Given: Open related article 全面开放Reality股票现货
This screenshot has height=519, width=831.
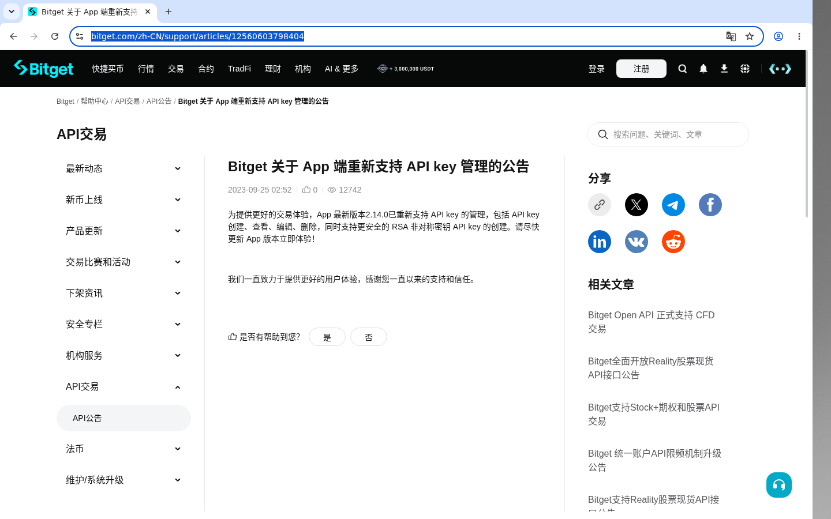Looking at the screenshot, I should [651, 368].
